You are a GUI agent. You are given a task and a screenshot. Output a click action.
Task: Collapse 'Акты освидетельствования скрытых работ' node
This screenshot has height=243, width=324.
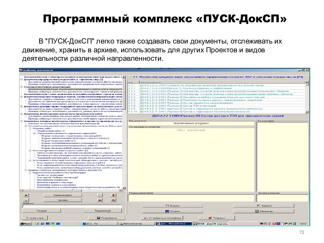coord(30,151)
